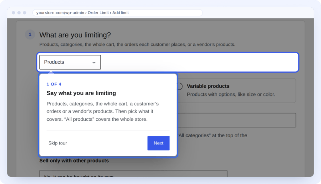Screen dimensions: 321x184
Task: Click the browser address bar
Action: pos(118,13)
